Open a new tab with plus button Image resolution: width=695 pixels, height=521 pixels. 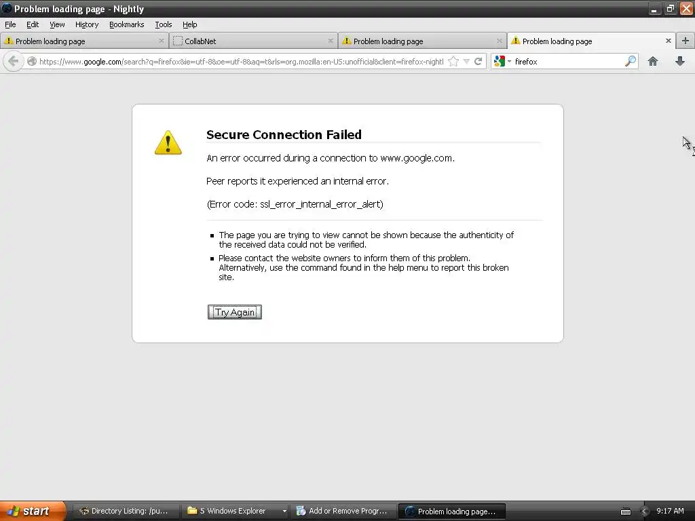pyautogui.click(x=685, y=41)
